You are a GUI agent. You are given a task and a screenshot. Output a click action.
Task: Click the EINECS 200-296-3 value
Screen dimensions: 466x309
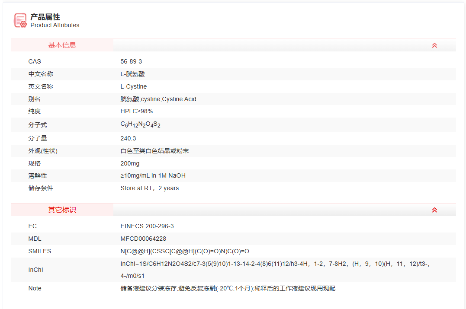coord(148,226)
